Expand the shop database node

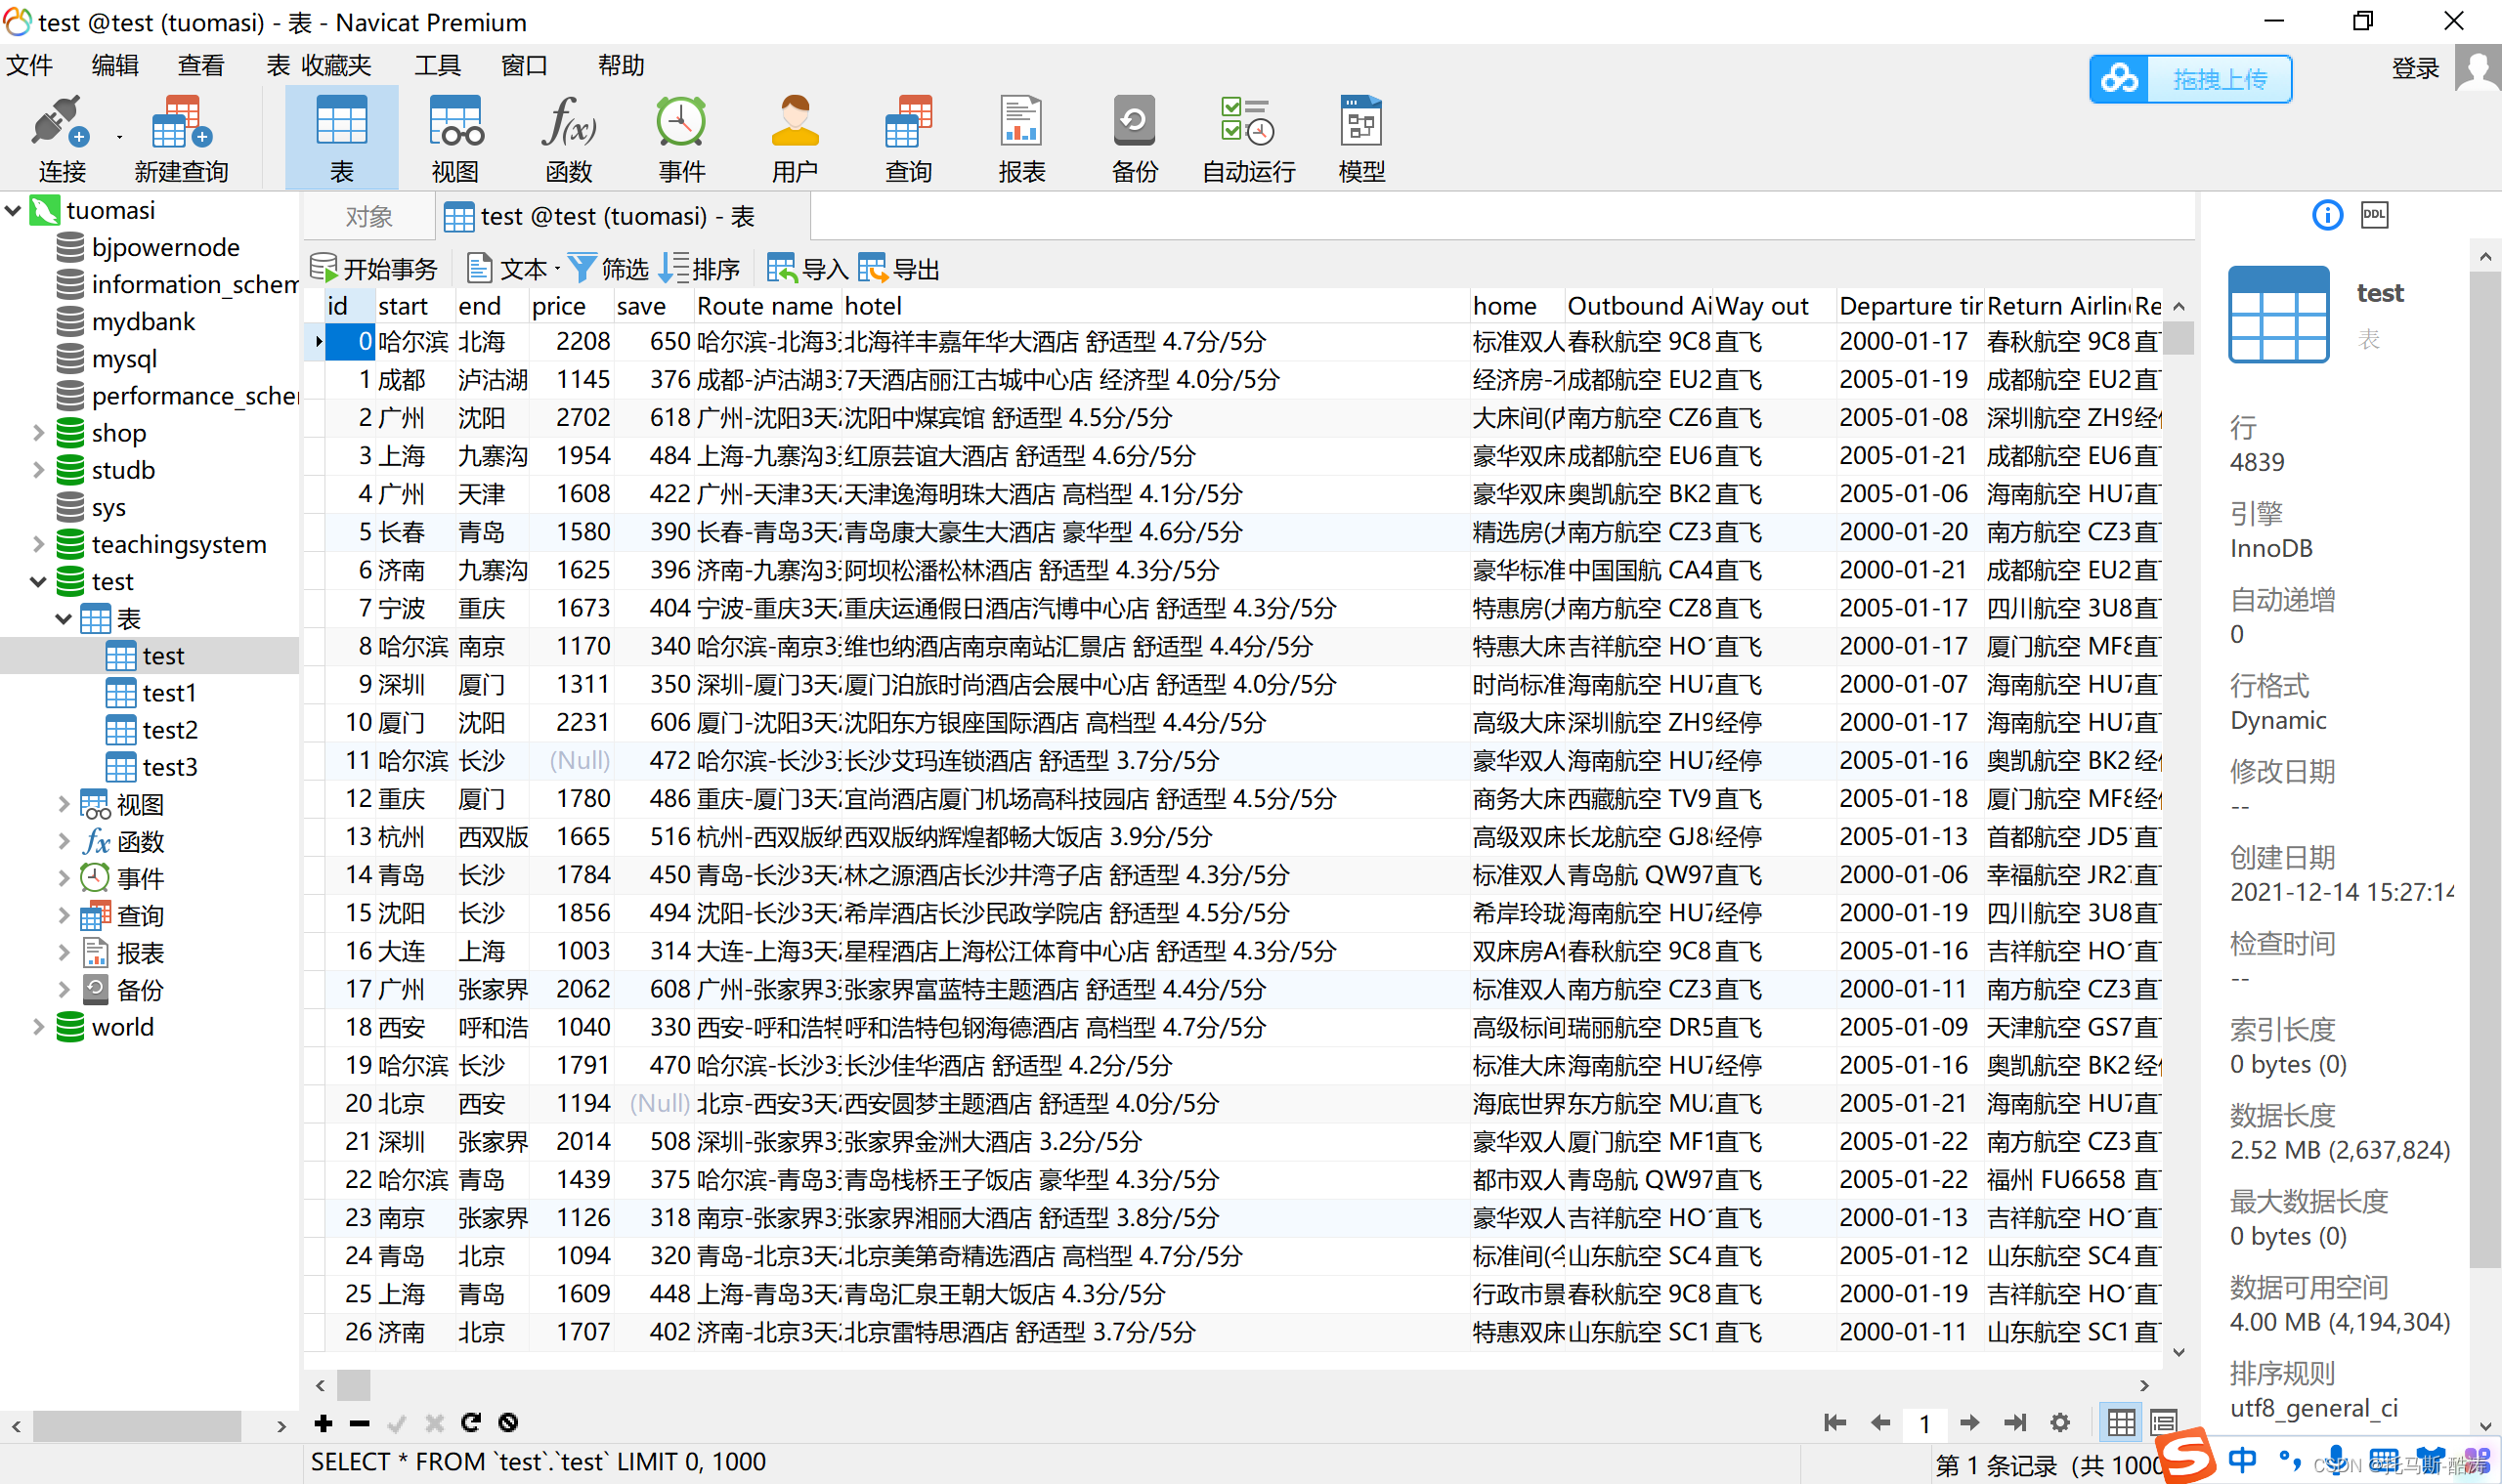click(38, 433)
